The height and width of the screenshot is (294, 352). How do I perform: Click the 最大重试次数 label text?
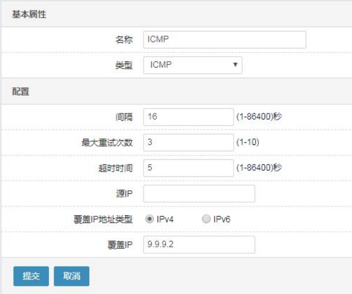107,142
